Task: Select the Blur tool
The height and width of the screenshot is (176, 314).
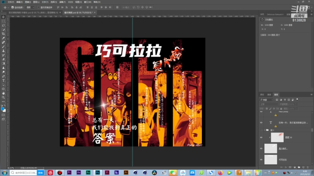Action: coord(3,68)
